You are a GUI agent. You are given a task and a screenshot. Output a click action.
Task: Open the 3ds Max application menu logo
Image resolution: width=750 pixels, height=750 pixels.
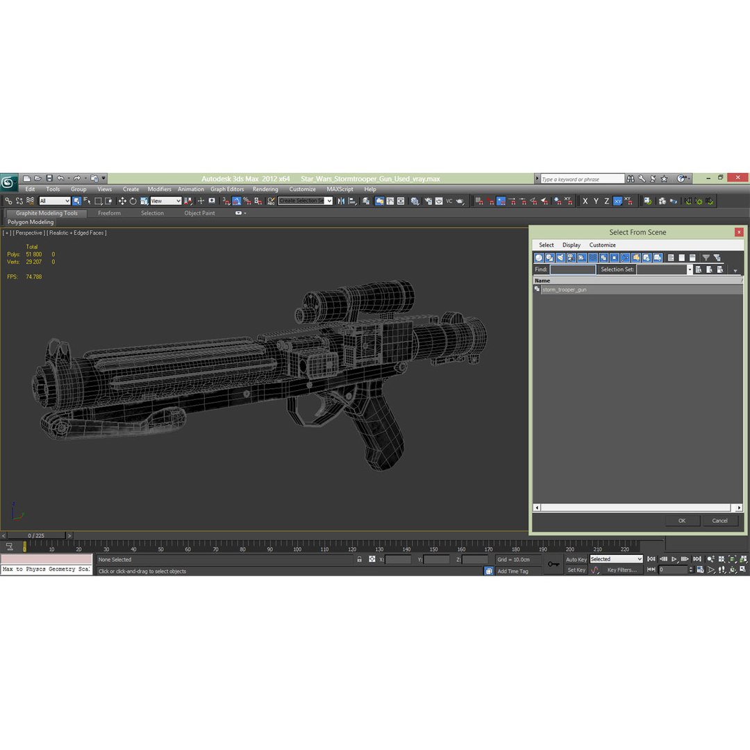point(8,182)
